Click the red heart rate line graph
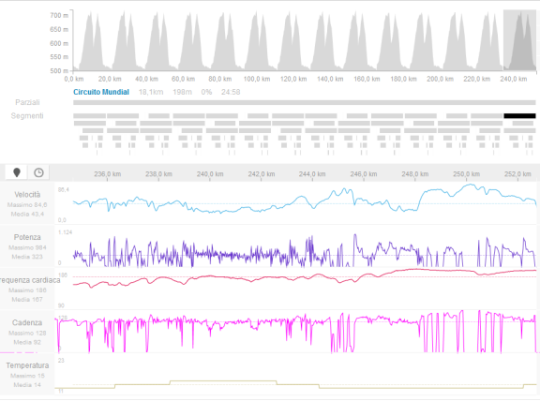The height and width of the screenshot is (401, 540). pos(305,277)
